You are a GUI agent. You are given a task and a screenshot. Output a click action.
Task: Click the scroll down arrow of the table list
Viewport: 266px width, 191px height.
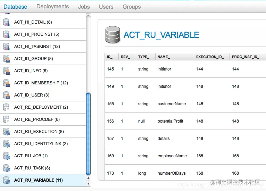point(89,184)
